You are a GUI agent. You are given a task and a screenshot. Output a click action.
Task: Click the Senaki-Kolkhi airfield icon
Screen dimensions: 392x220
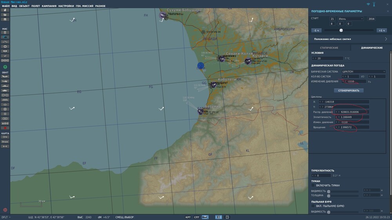221,59
